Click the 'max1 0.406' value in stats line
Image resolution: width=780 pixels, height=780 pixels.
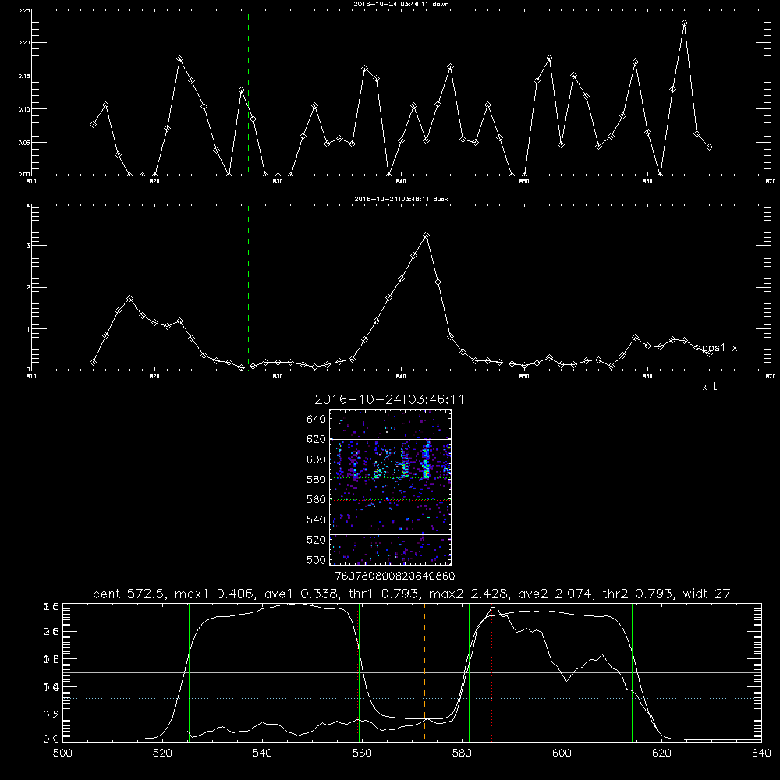pos(213,594)
